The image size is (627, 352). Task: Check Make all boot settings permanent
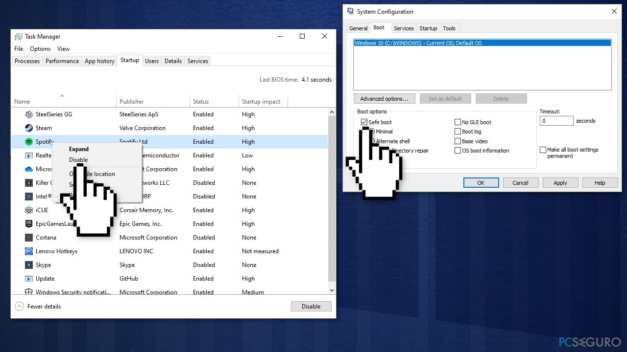click(543, 150)
